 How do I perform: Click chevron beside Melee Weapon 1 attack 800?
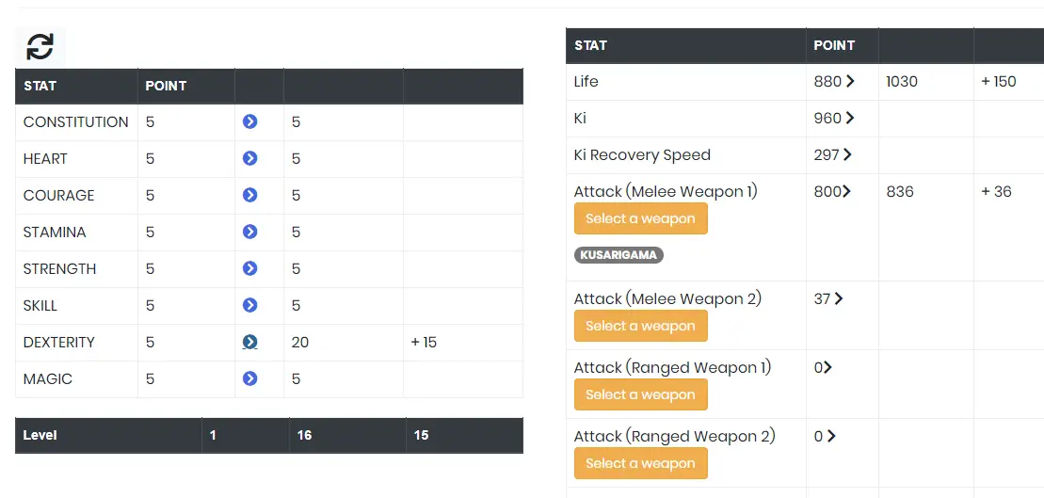(846, 192)
